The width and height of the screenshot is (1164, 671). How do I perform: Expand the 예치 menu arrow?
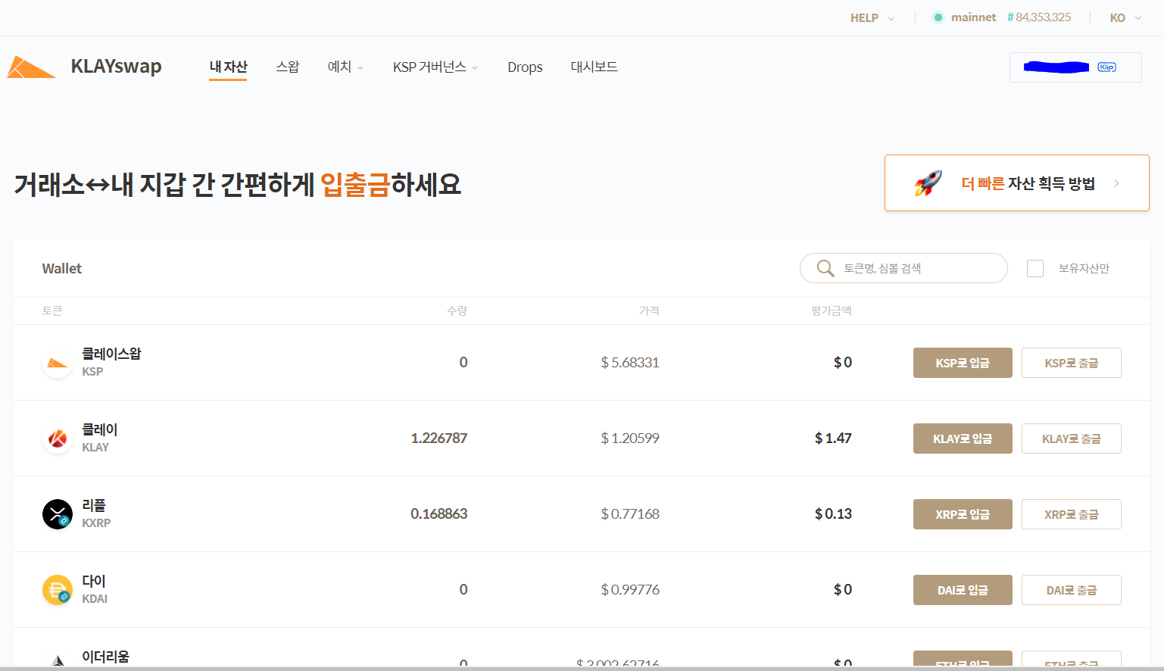tap(360, 68)
